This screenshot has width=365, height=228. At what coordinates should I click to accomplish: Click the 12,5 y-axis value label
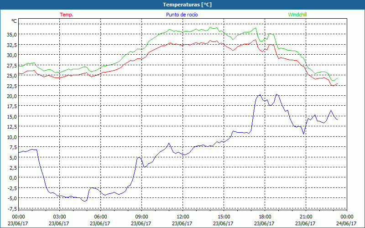(x=11, y=127)
